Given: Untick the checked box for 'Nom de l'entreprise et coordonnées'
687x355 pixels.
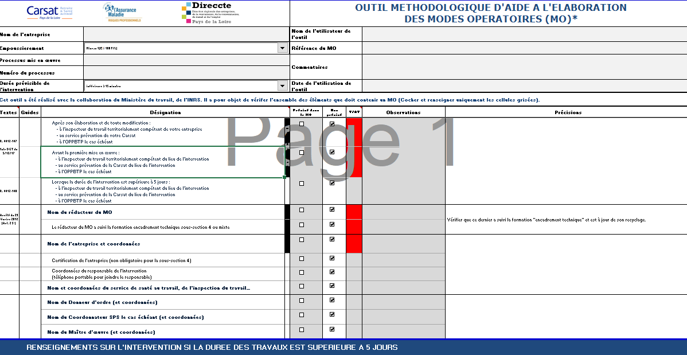Looking at the screenshot, I should point(332,239).
